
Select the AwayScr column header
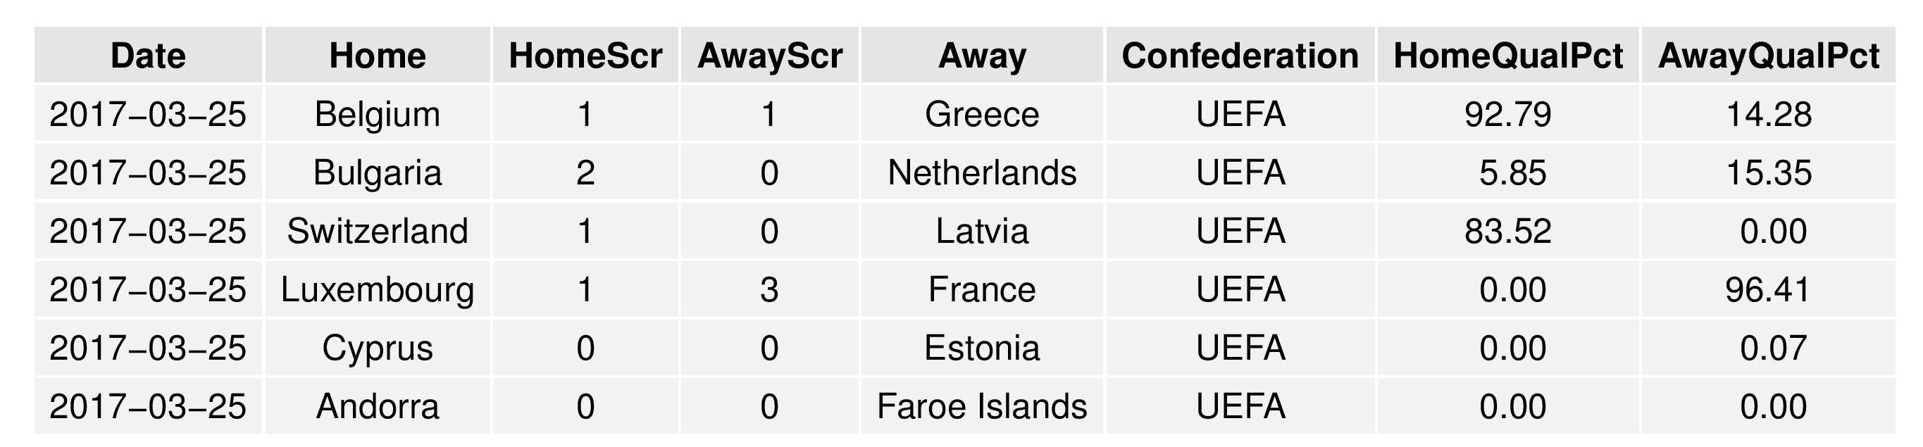coord(770,56)
